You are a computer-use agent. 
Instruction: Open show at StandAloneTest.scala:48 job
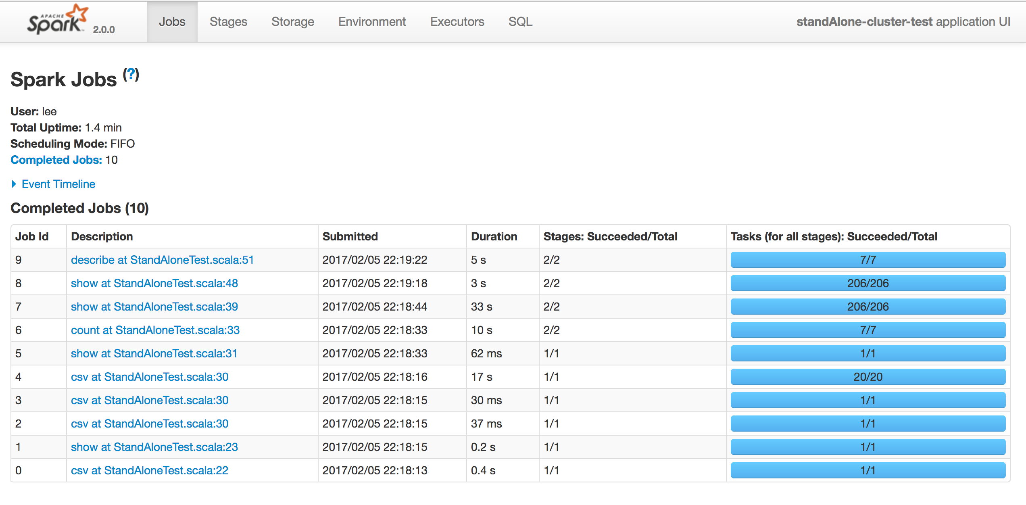point(154,283)
